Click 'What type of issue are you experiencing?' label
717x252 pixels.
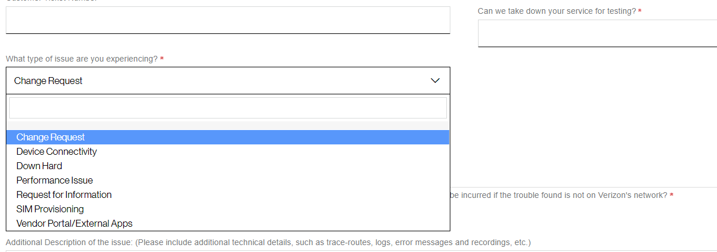[82, 59]
